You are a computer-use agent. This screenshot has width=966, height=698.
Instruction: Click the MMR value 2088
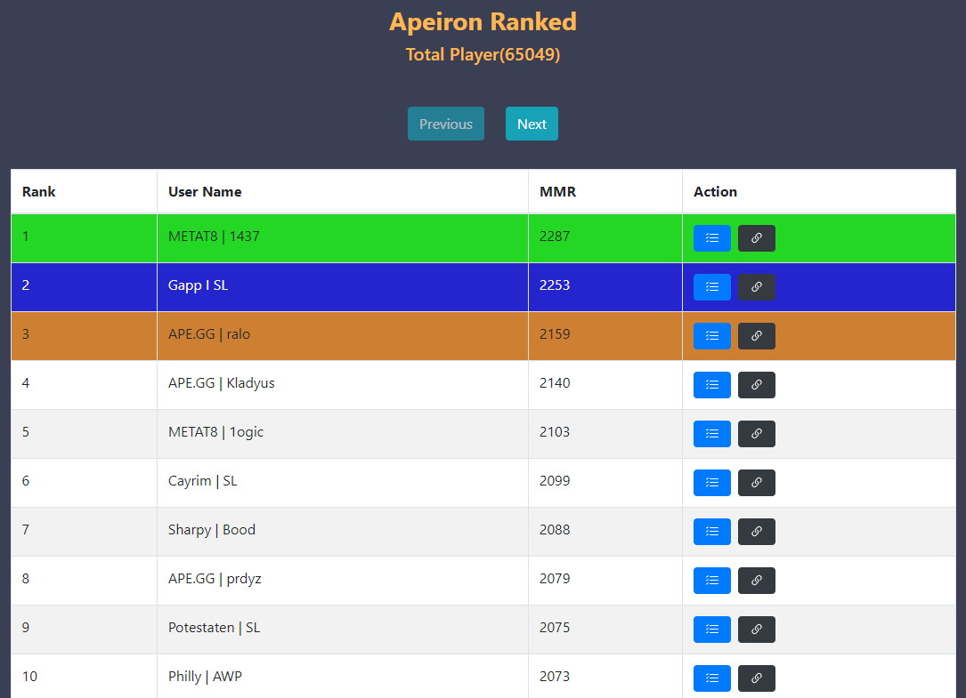[x=555, y=530]
